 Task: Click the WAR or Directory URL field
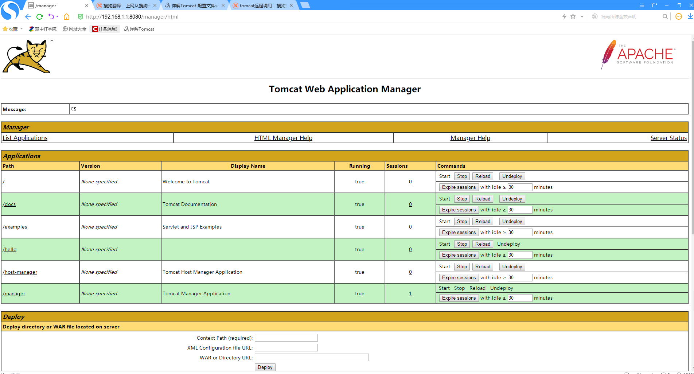[312, 358]
